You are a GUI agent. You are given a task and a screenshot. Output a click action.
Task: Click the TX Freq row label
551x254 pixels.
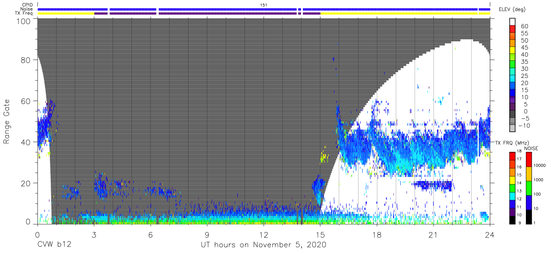click(x=24, y=13)
